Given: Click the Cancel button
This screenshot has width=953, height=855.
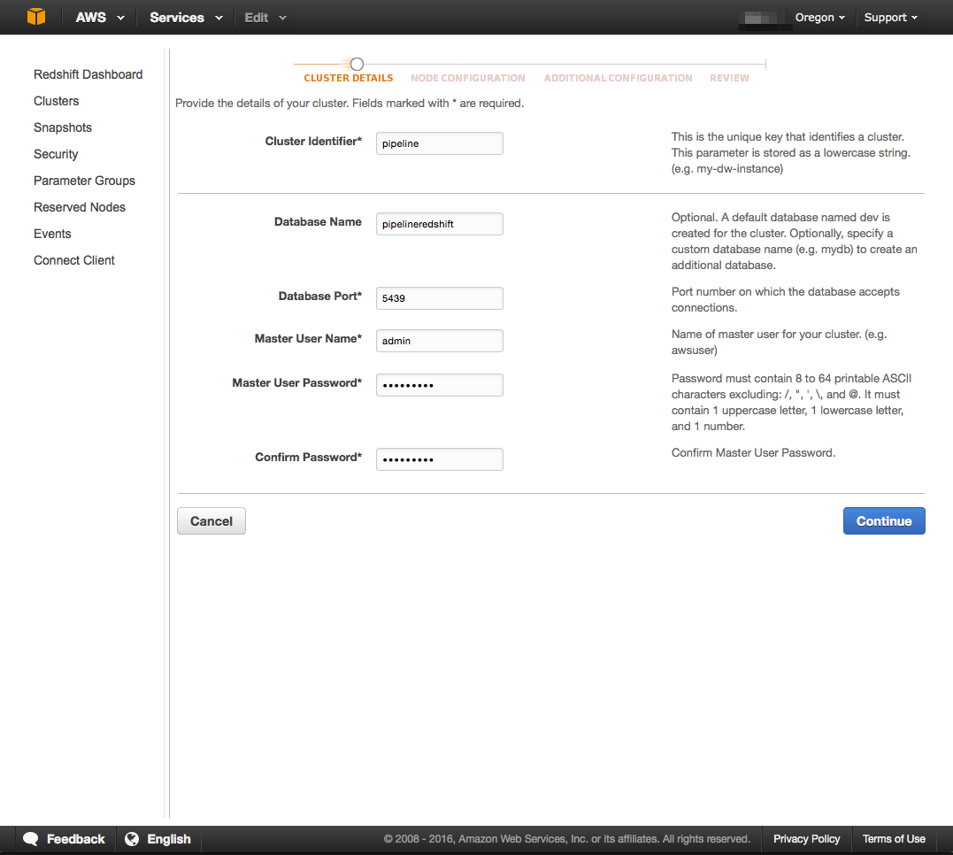Looking at the screenshot, I should click(211, 521).
